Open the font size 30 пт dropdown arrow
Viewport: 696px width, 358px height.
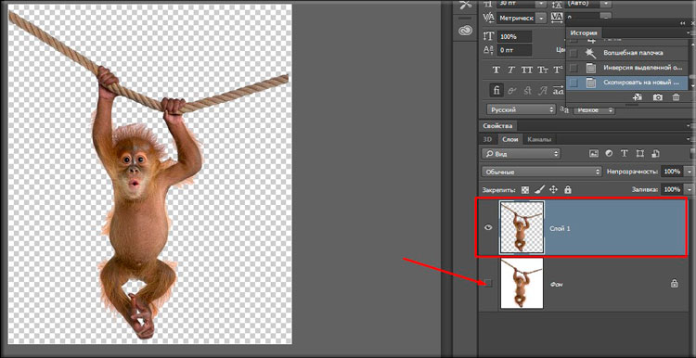pos(541,3)
